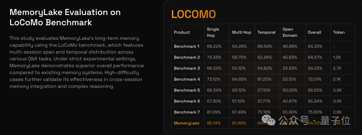Select the Benchmark 4 row label
The width and height of the screenshot is (362, 135).
click(187, 80)
